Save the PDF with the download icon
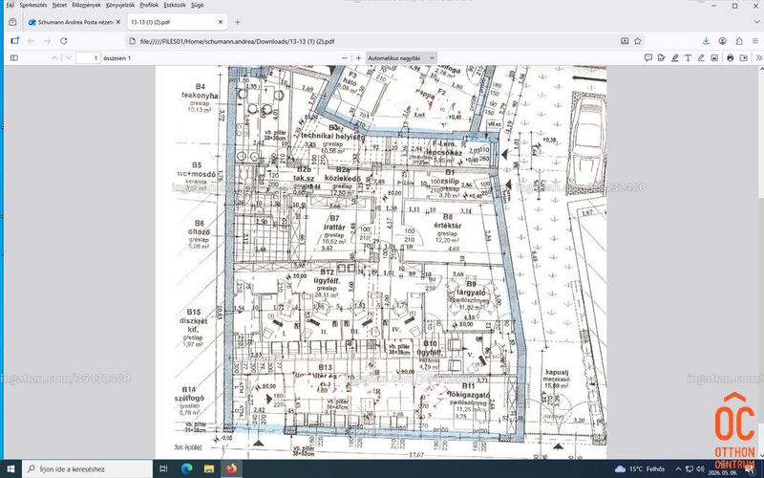 (x=744, y=58)
